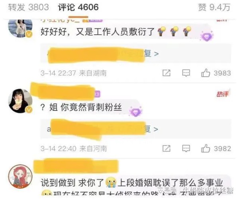The width and height of the screenshot is (239, 199).
Task: Like the comment with 3983 likes
Action: pos(216,73)
